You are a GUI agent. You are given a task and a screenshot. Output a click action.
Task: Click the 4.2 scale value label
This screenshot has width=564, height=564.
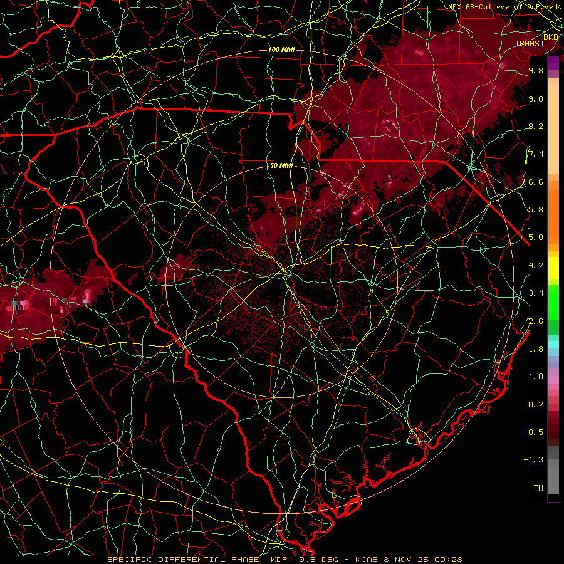point(536,266)
